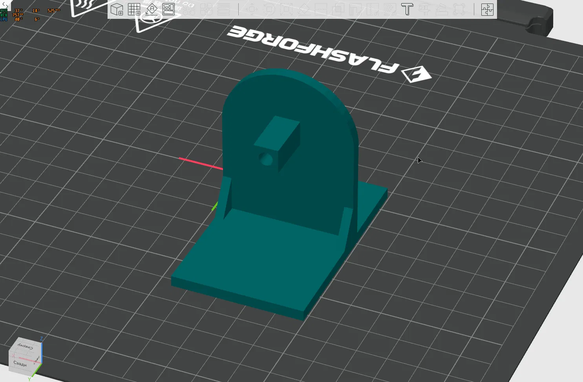Viewport: 583px width, 382px height.
Task: Open the Mesh boolean tool
Action: point(338,9)
